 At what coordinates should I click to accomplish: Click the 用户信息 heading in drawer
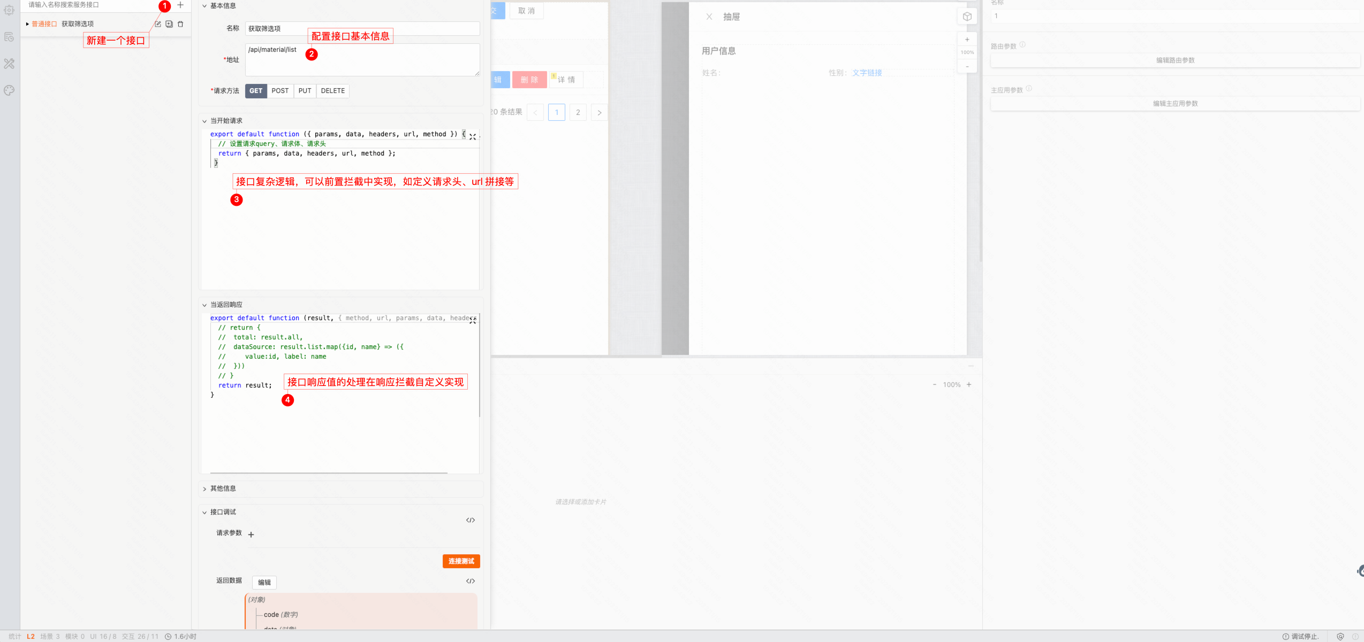pos(718,51)
